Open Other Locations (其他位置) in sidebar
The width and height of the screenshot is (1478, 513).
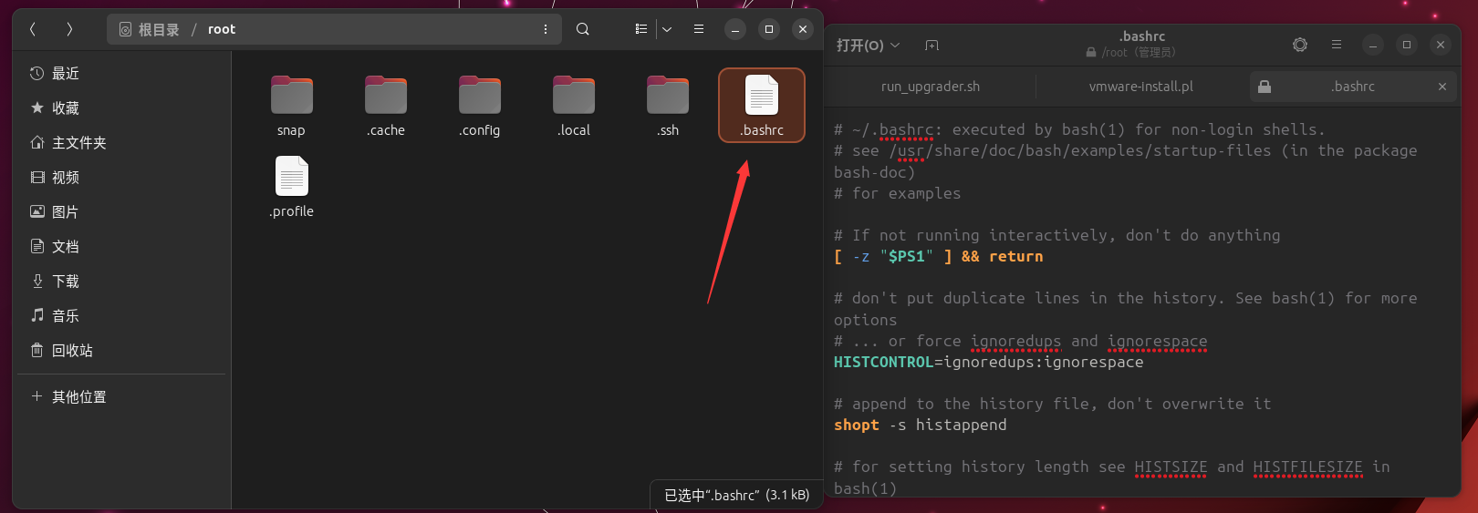click(x=120, y=396)
